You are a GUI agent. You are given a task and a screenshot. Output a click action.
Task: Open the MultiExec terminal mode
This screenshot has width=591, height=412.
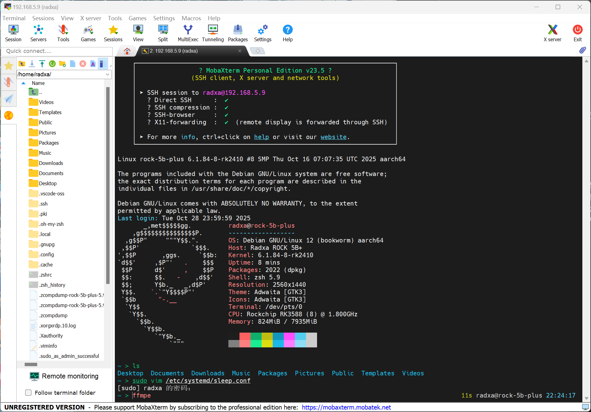click(188, 33)
